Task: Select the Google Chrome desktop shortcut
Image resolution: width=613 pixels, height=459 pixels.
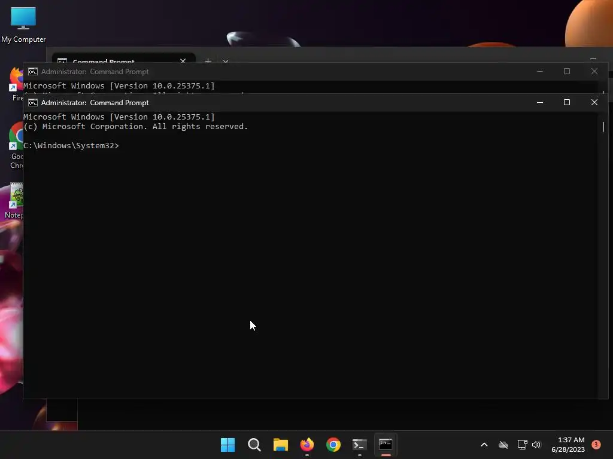Action: (16, 145)
